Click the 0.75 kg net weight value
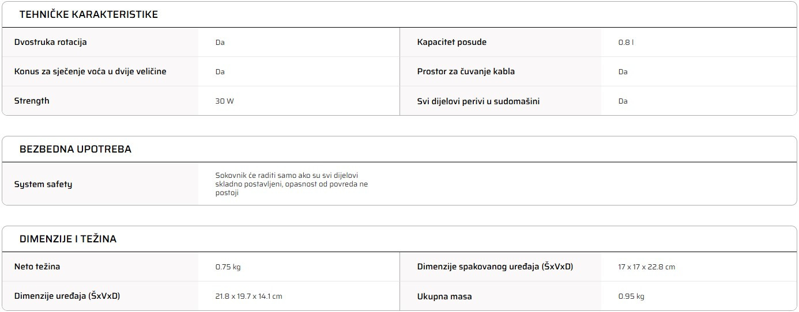 228,267
